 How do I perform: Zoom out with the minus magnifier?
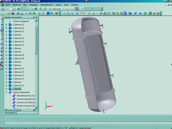point(72,13)
